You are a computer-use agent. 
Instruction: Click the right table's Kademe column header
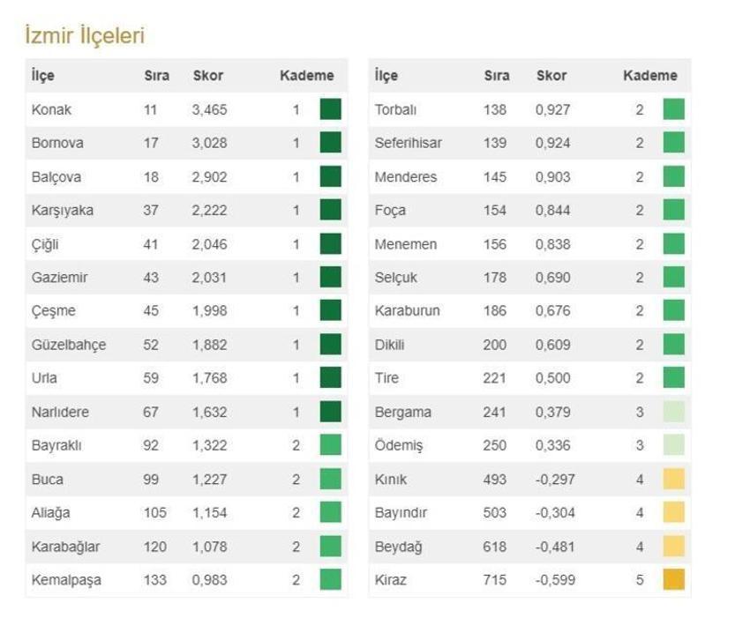click(x=650, y=76)
